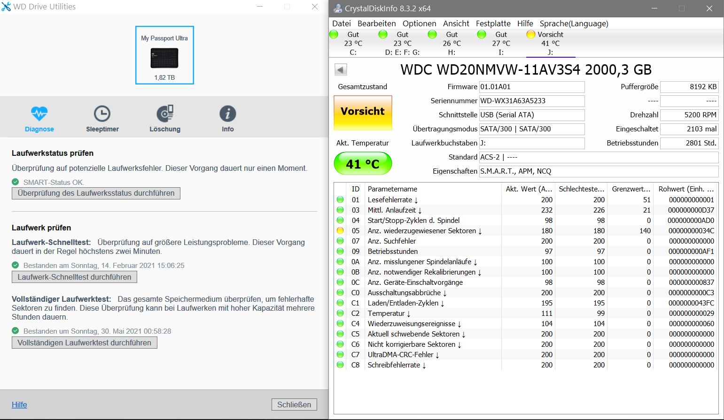Screen dimensions: 724x420
Task: Click the Laufwerkbuchstaben J: field
Action: pyautogui.click(x=532, y=143)
